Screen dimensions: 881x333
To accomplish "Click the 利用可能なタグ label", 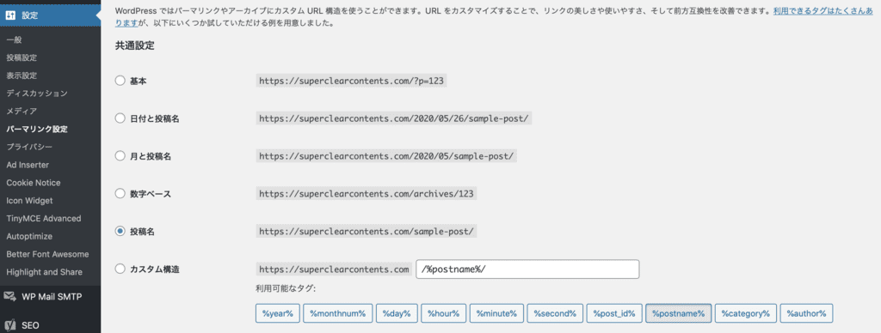I will [286, 288].
